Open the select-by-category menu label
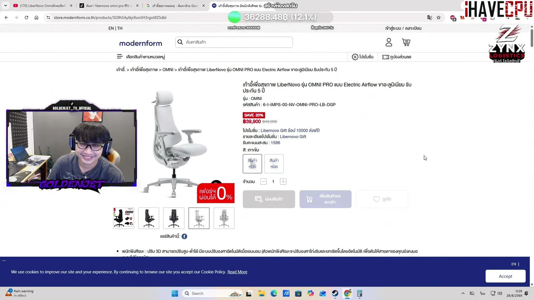The height and width of the screenshot is (300, 534). point(146,57)
